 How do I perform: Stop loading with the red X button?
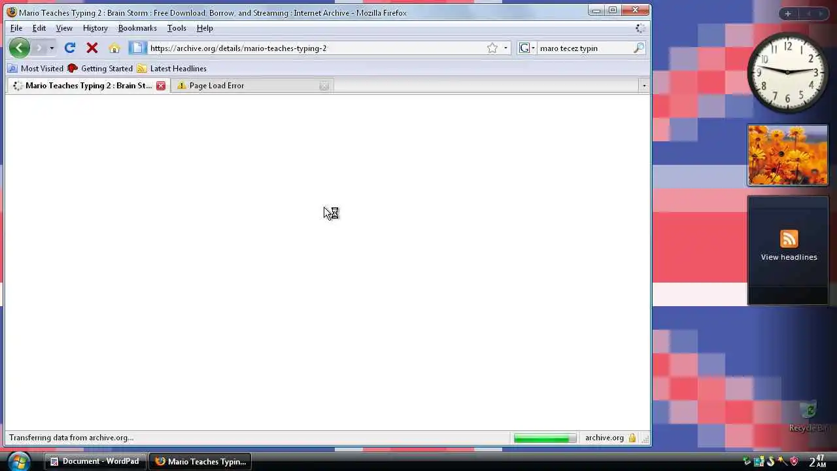92,48
